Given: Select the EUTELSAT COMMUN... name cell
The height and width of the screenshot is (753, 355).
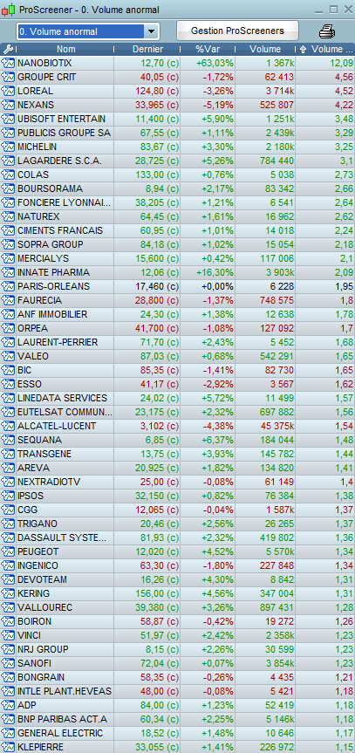Looking at the screenshot, I should coord(65,412).
